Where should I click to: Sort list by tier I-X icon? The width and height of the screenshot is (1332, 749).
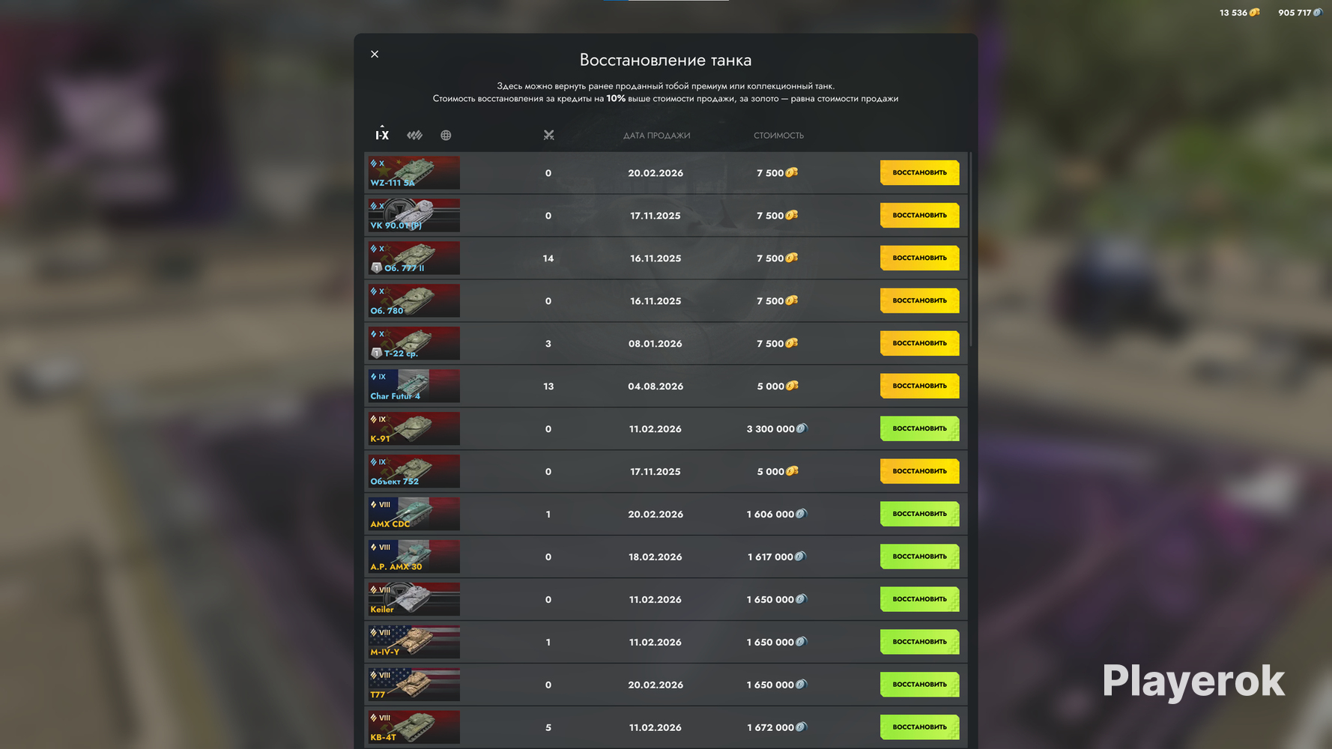(382, 135)
